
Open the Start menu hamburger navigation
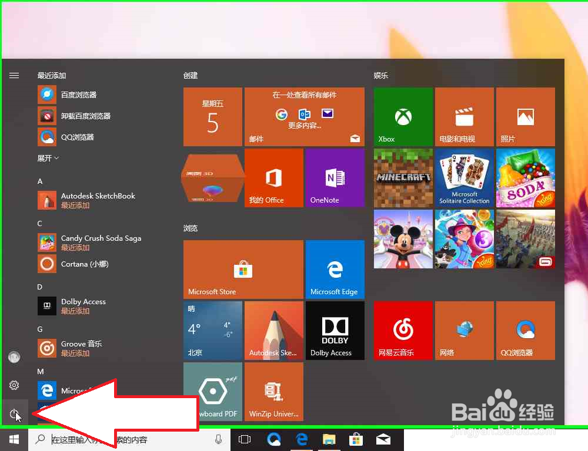14,75
